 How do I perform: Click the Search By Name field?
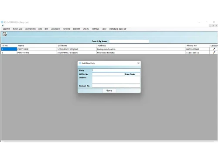tap(129, 41)
